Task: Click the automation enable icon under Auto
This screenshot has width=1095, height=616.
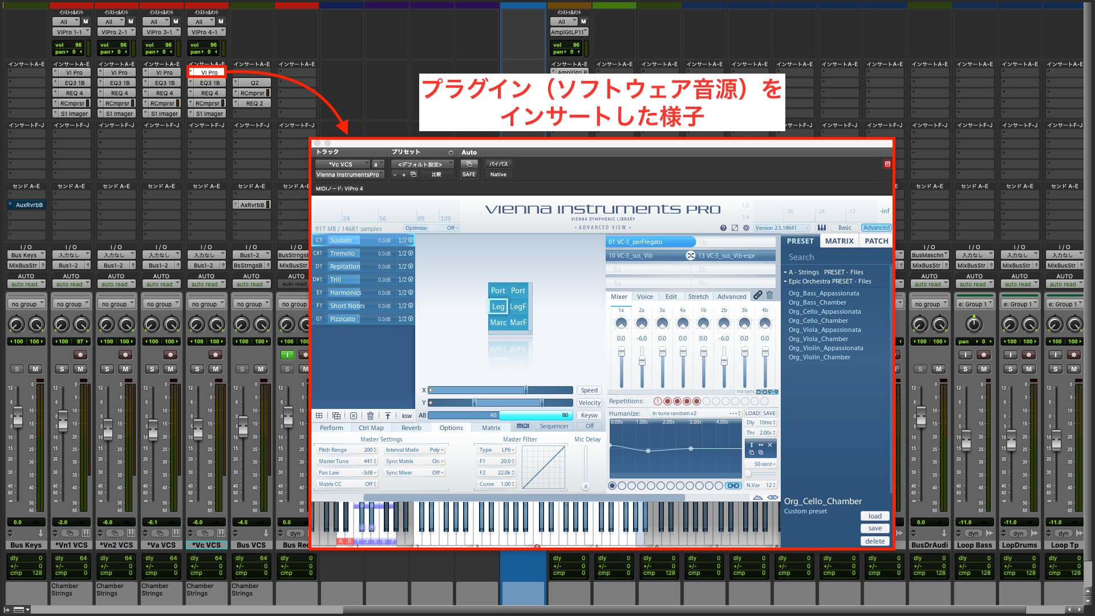Action: pos(469,164)
